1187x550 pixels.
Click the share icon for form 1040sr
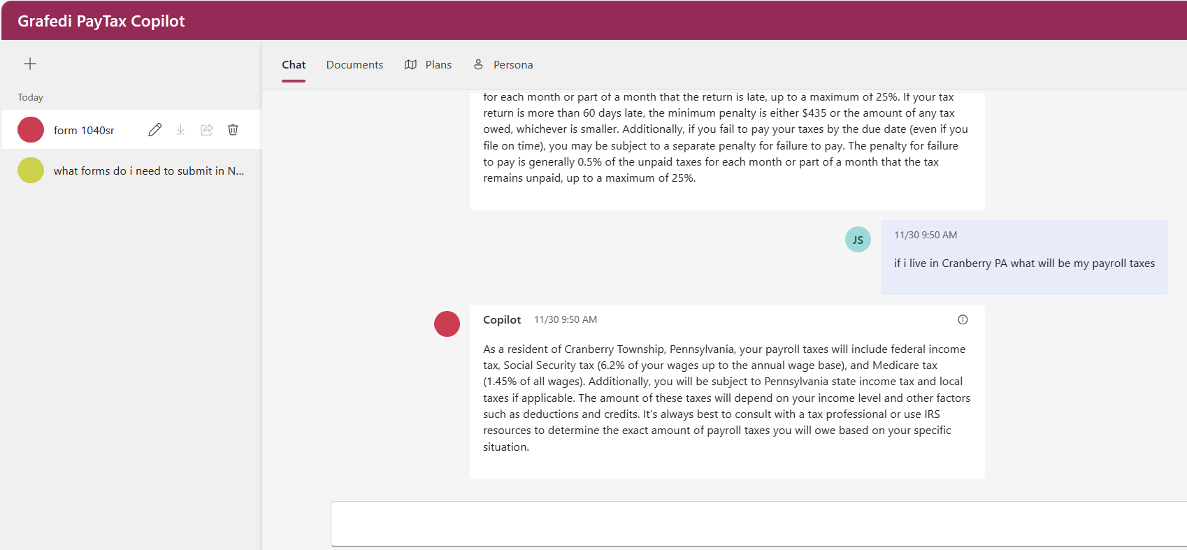[x=207, y=130]
